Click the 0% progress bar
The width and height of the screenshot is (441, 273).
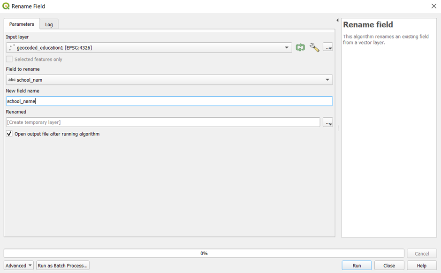(x=204, y=253)
